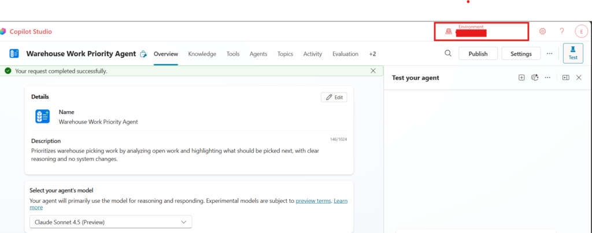Image resolution: width=592 pixels, height=233 pixels.
Task: Expand the +2 overflow tabs
Action: point(372,54)
